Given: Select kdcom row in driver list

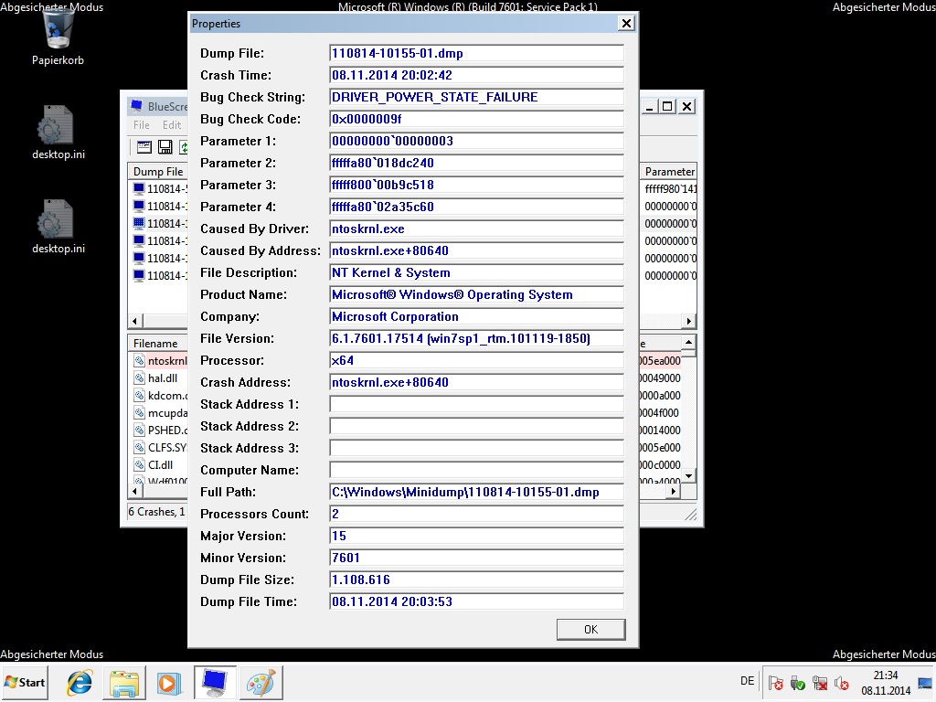Looking at the screenshot, I should [159, 395].
